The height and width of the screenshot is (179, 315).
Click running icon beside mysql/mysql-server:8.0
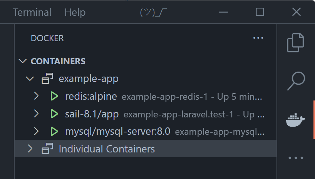[54, 132]
